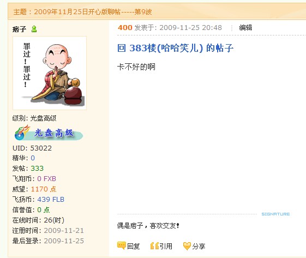Click the heart share icon
Viewport: 306px width, 258px height.
point(187,246)
